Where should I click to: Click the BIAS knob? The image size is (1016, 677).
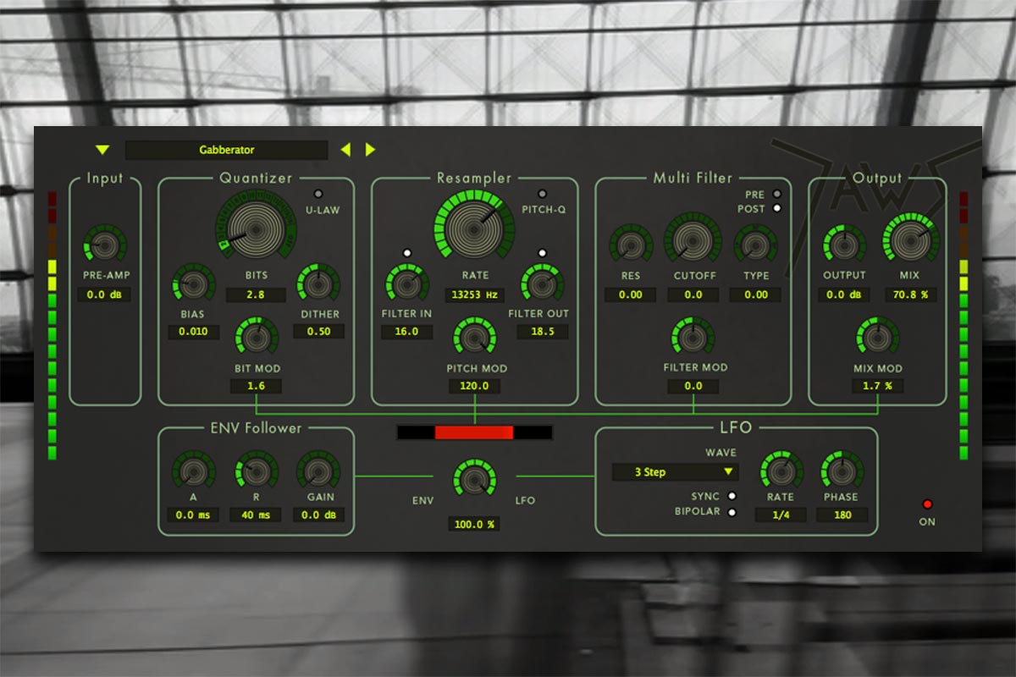click(x=193, y=283)
